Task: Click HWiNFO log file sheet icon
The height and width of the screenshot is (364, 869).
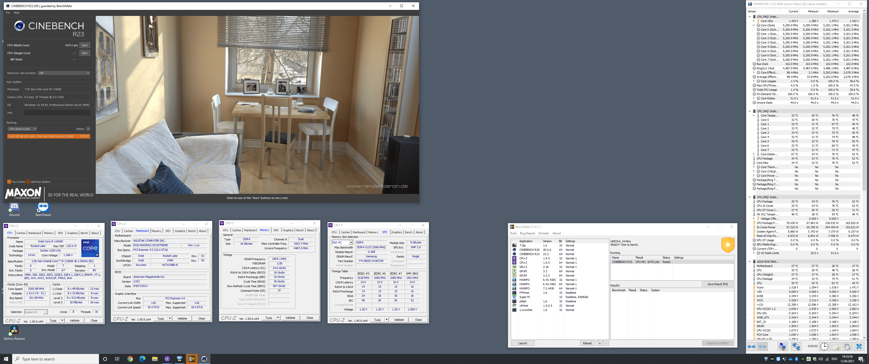Action: click(x=836, y=347)
